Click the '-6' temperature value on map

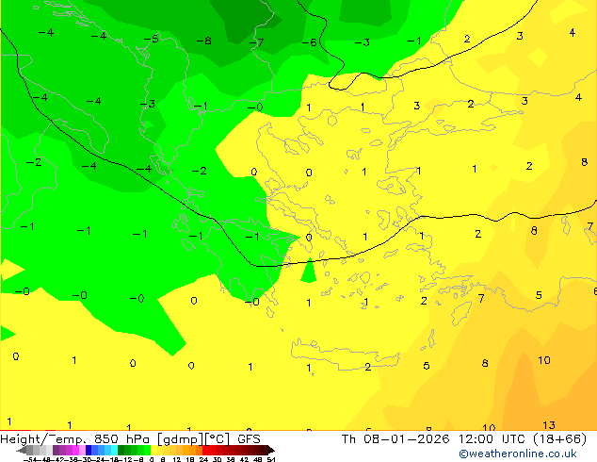point(310,42)
